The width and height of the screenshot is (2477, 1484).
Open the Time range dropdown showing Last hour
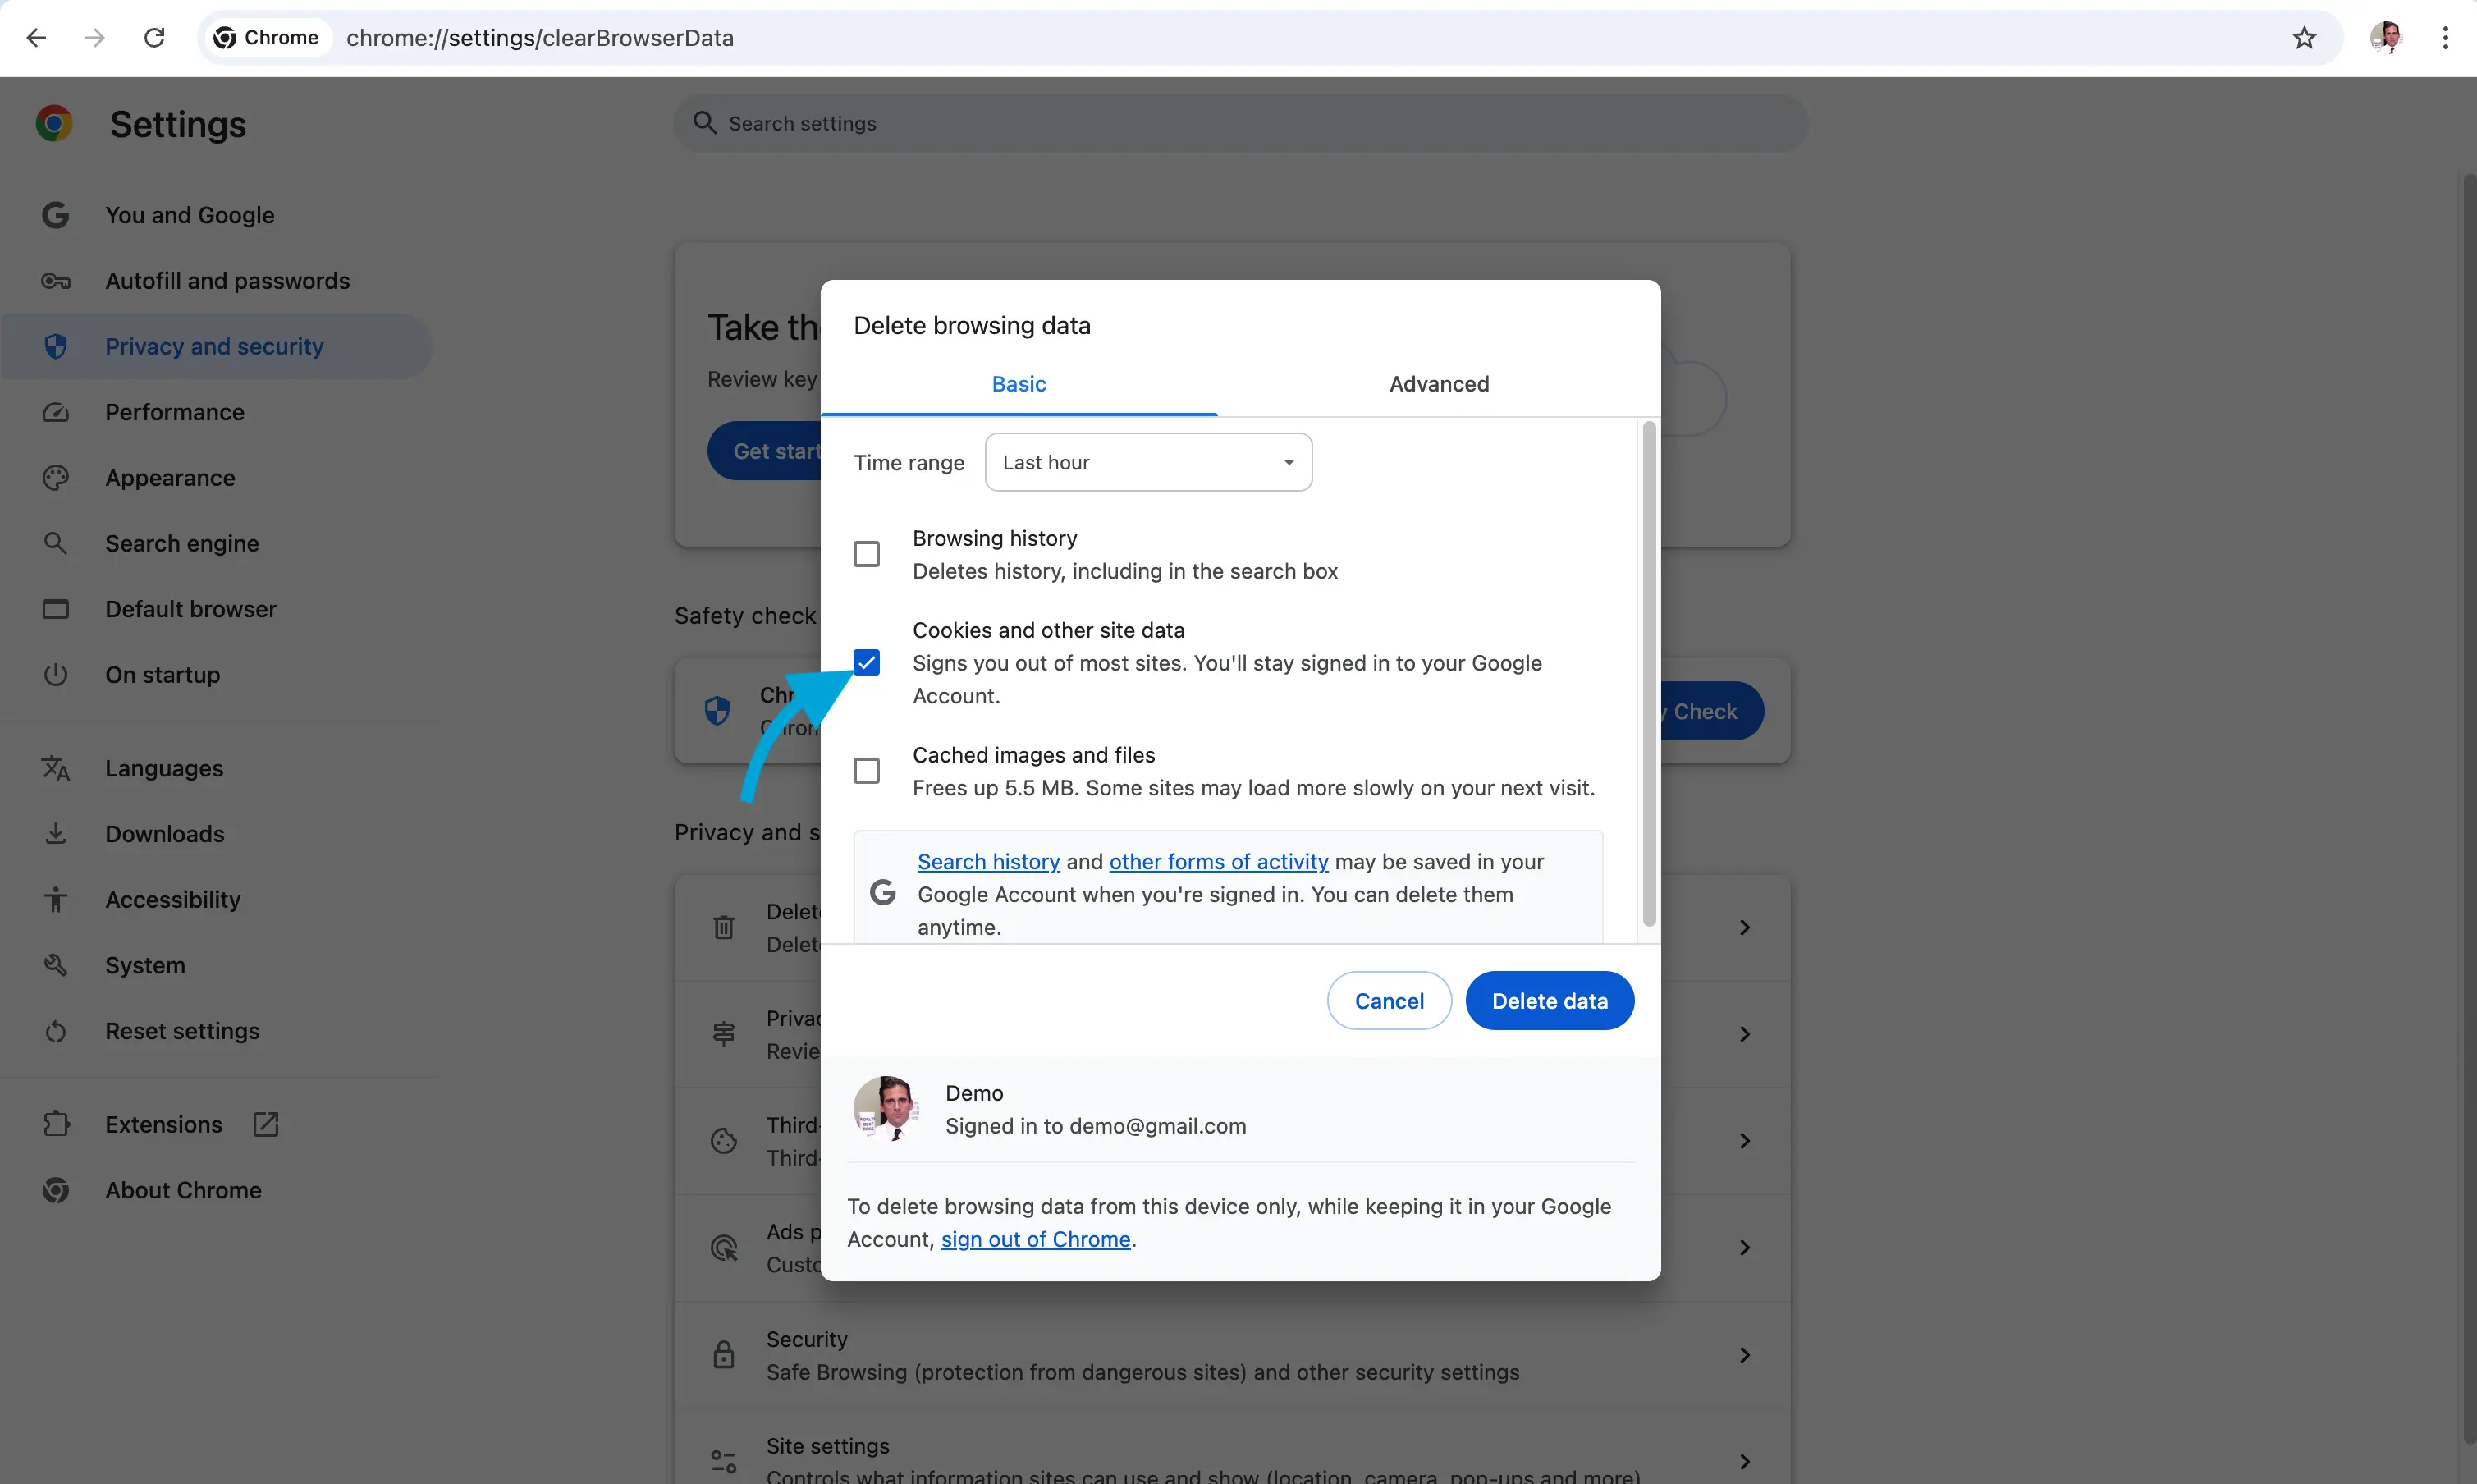pos(1148,462)
